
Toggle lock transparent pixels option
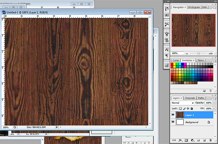click(181, 108)
